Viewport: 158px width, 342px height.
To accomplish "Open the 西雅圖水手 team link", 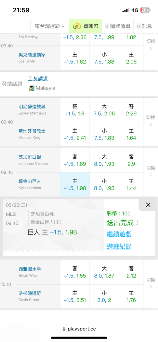I will point(30,269).
